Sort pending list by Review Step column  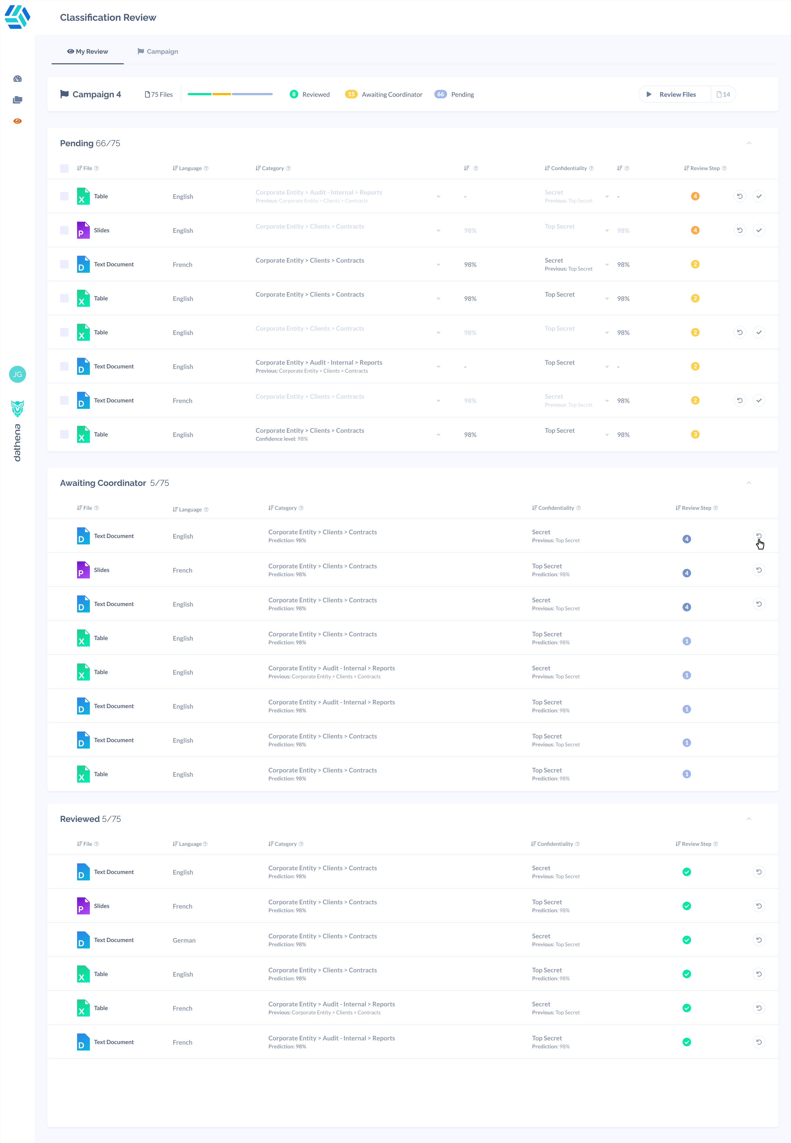[x=704, y=169]
